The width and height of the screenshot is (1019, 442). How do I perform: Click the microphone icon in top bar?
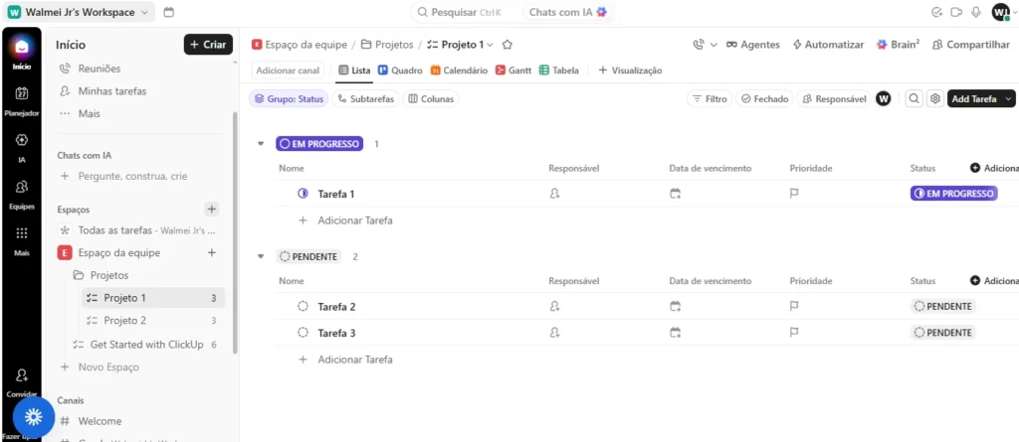(975, 12)
